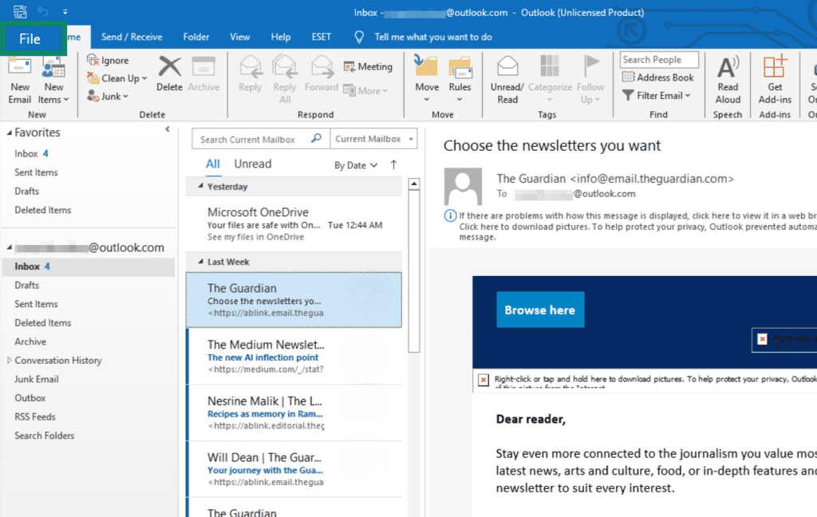
Task: Delete the selected message
Action: pos(169,74)
